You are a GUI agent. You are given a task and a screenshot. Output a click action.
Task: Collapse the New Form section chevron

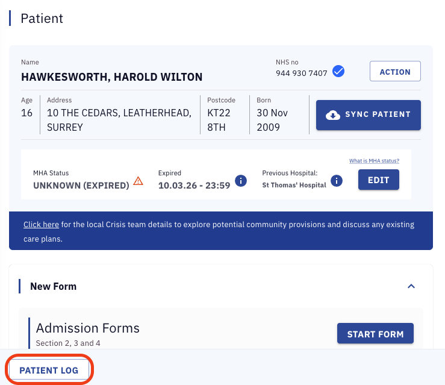(411, 286)
